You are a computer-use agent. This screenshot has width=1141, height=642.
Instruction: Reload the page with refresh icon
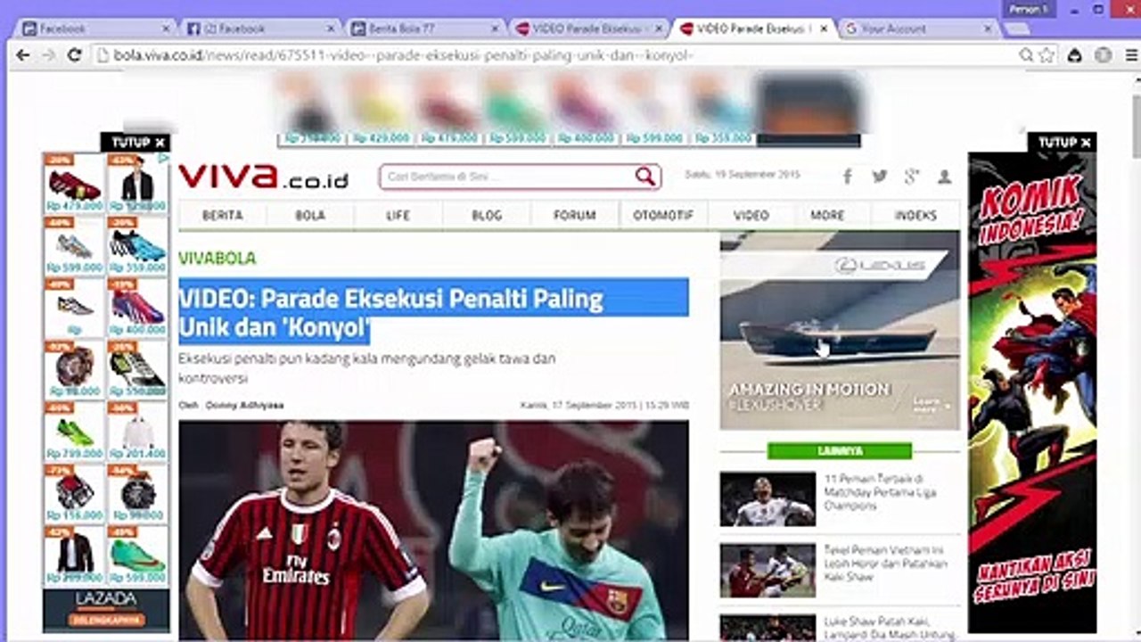coord(75,55)
